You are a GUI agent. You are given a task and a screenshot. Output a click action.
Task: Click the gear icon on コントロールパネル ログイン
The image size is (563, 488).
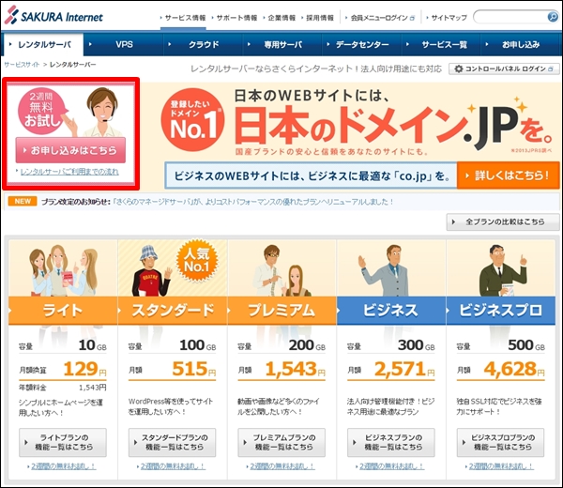pyautogui.click(x=459, y=69)
